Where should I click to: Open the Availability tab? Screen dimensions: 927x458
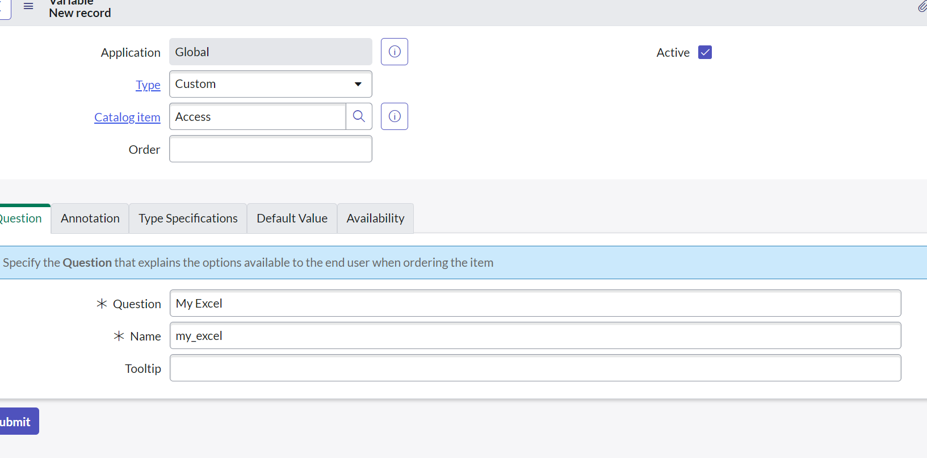point(375,219)
